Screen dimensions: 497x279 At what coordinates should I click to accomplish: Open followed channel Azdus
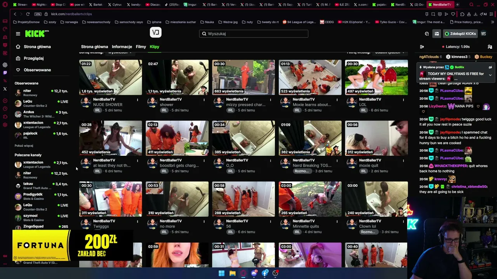pos(42,114)
